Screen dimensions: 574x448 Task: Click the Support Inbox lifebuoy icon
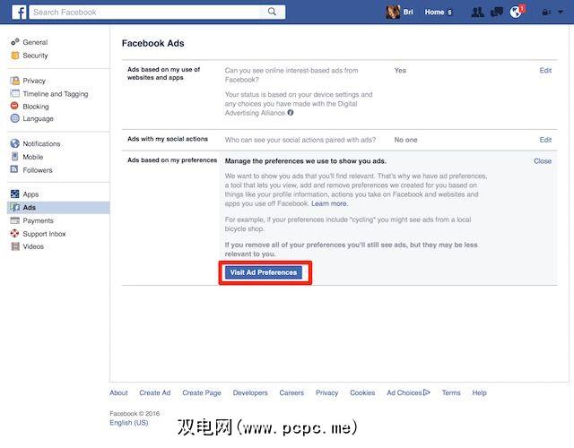pyautogui.click(x=14, y=233)
